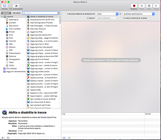
Task: Open Aggiunti recentemente smart folder
Action: (16, 72)
